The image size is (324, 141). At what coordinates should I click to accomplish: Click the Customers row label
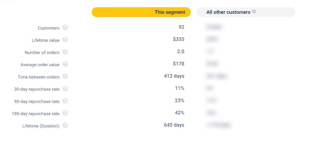49,28
